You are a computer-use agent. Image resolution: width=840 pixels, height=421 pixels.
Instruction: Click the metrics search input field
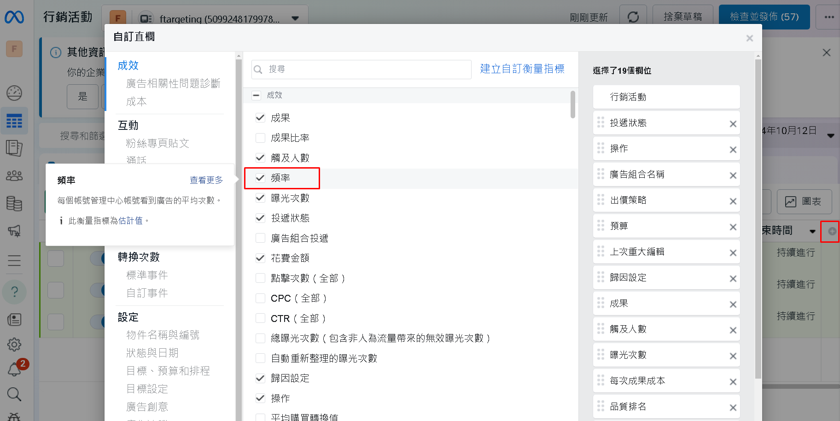point(362,69)
